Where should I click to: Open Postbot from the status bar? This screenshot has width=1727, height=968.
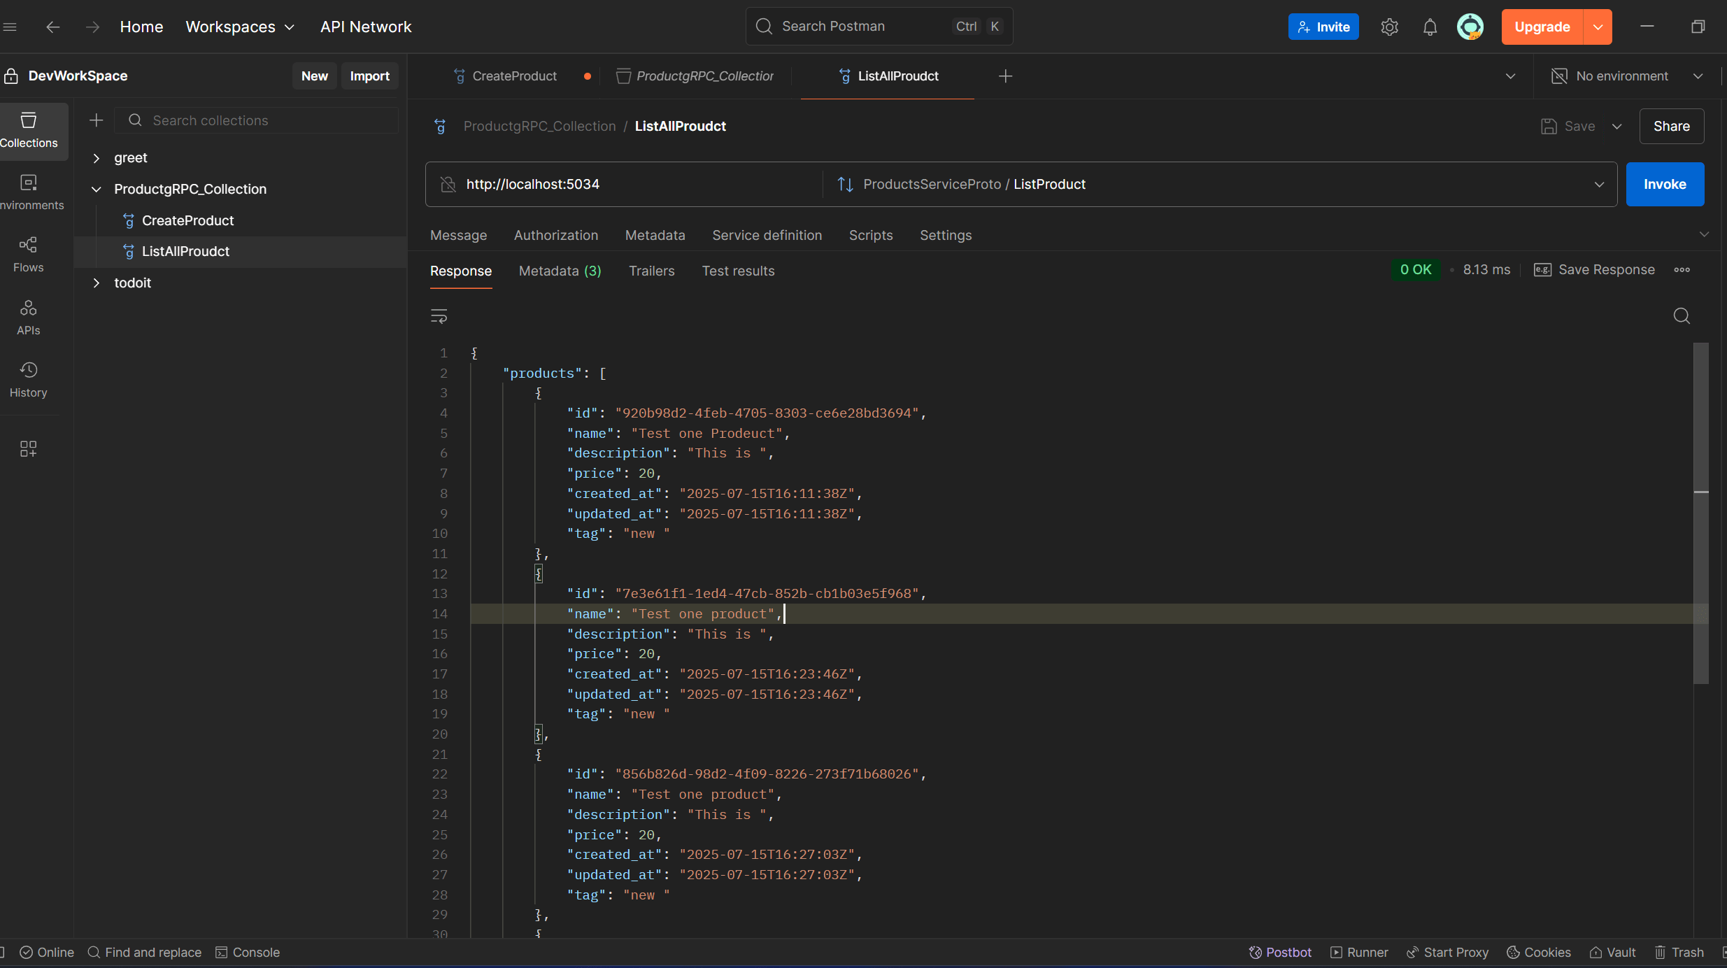(x=1280, y=952)
